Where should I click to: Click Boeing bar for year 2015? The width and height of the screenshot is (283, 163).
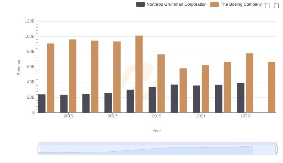click(73, 76)
